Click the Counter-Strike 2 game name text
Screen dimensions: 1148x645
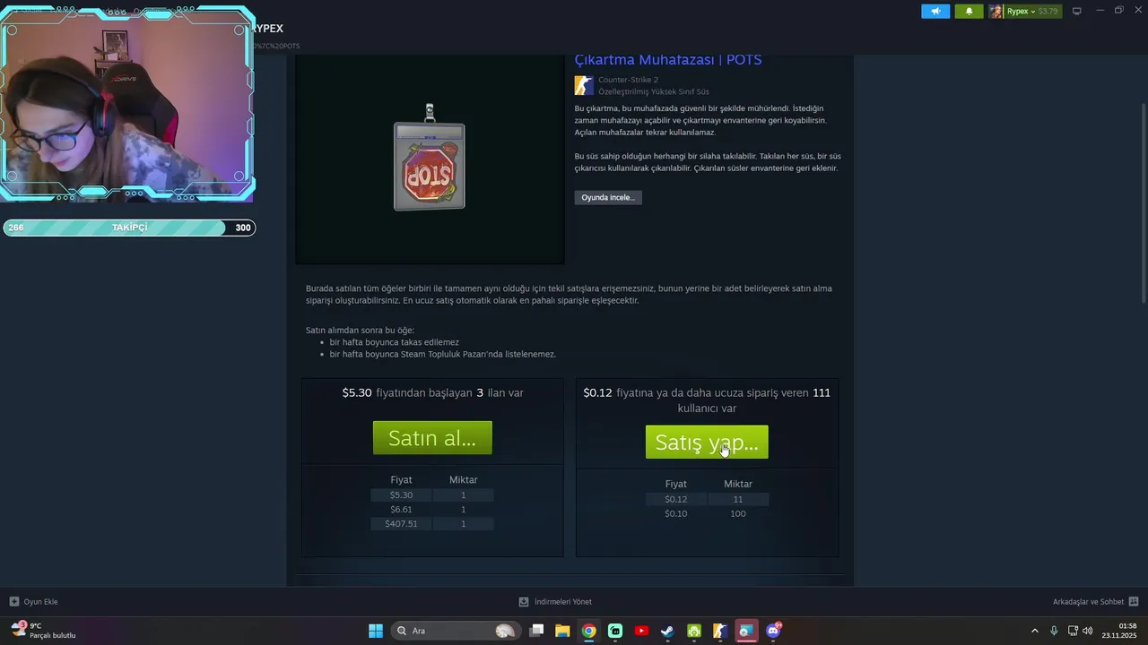(x=628, y=80)
